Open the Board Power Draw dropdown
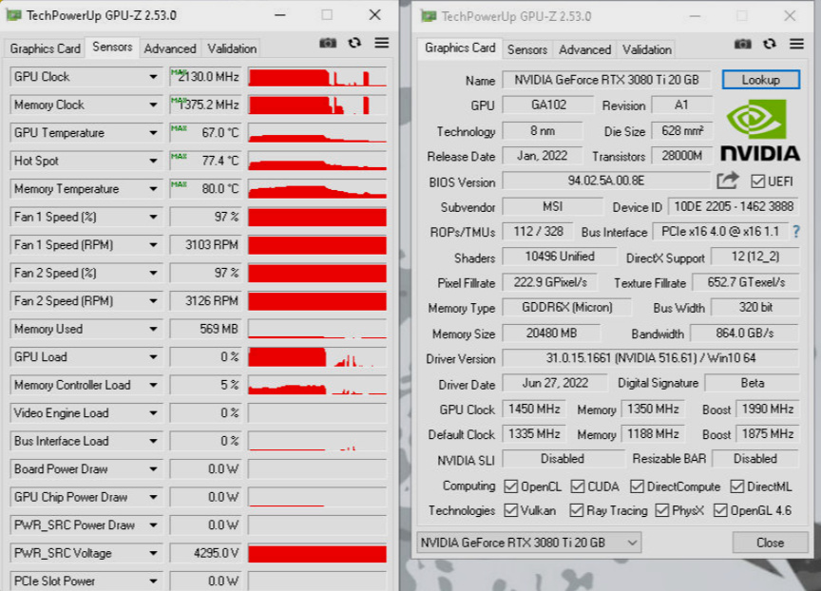The image size is (821, 591). click(153, 469)
